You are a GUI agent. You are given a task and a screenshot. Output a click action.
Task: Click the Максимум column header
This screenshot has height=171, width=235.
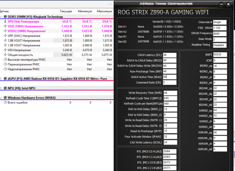coord(104,11)
